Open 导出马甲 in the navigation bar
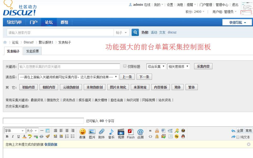Viewport: 253px width, 158px height. coord(14,22)
